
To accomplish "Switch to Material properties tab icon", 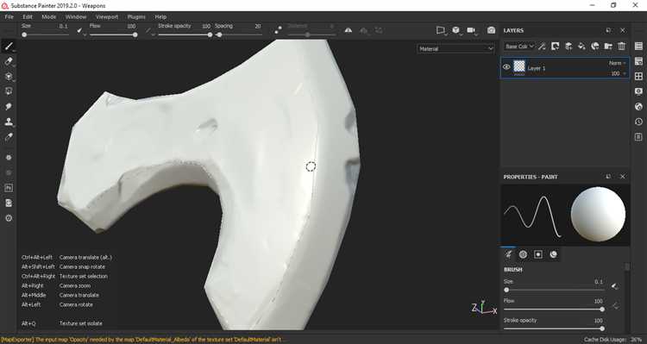I will point(553,254).
